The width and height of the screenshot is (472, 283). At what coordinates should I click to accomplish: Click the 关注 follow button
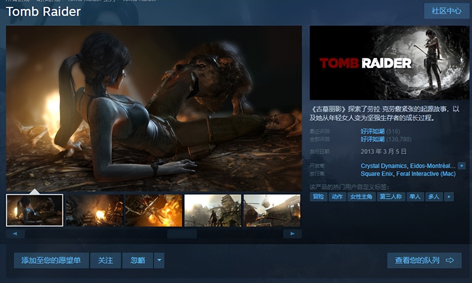click(x=105, y=260)
